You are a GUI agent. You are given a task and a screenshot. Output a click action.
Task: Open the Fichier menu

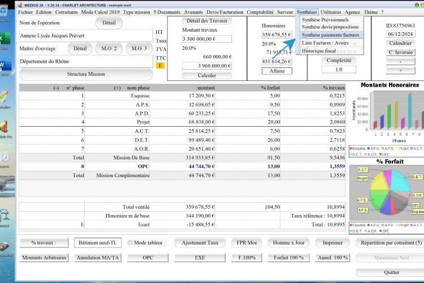click(x=25, y=12)
